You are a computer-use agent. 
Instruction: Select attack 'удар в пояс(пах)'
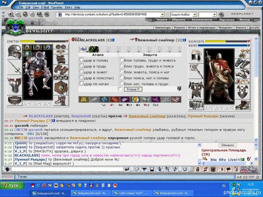81,77
